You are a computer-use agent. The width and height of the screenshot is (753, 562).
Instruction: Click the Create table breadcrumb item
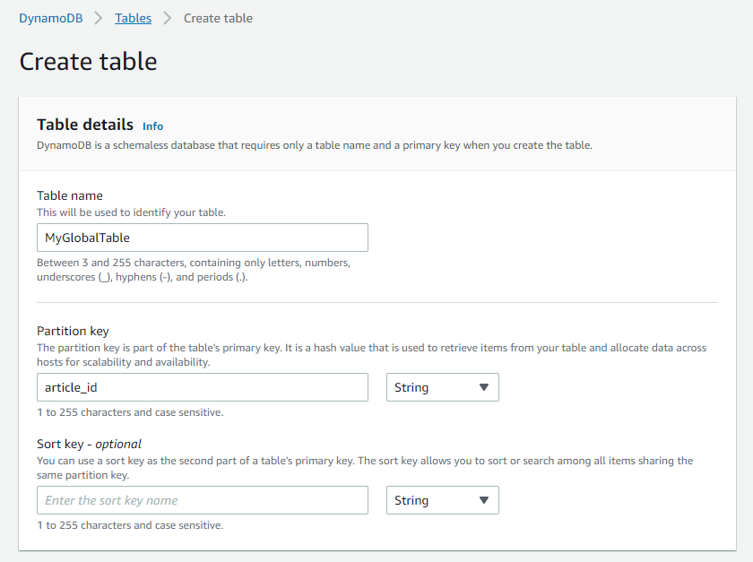point(218,18)
